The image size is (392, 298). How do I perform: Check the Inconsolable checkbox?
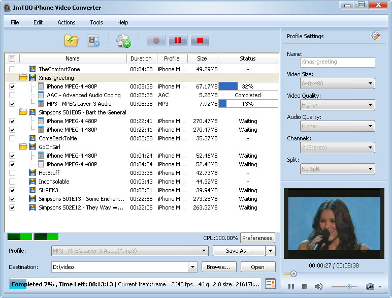click(12, 182)
